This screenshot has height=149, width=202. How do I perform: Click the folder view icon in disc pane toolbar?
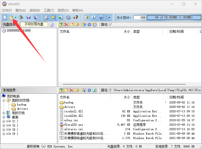pos(95,24)
